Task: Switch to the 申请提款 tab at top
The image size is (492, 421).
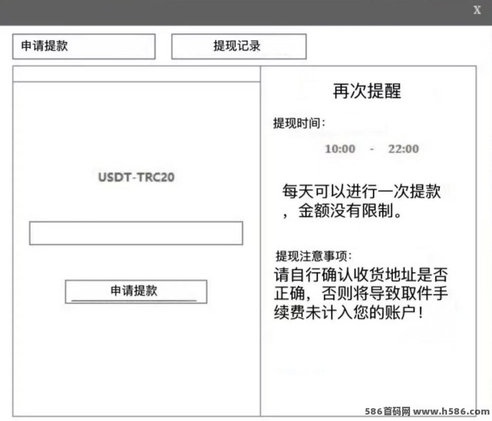Action: pyautogui.click(x=83, y=46)
